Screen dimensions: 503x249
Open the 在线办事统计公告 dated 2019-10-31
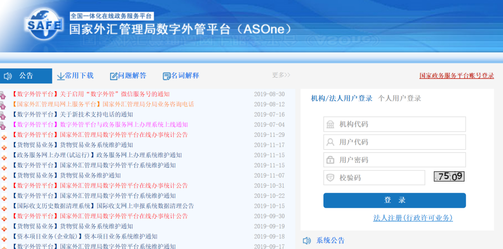(100, 186)
